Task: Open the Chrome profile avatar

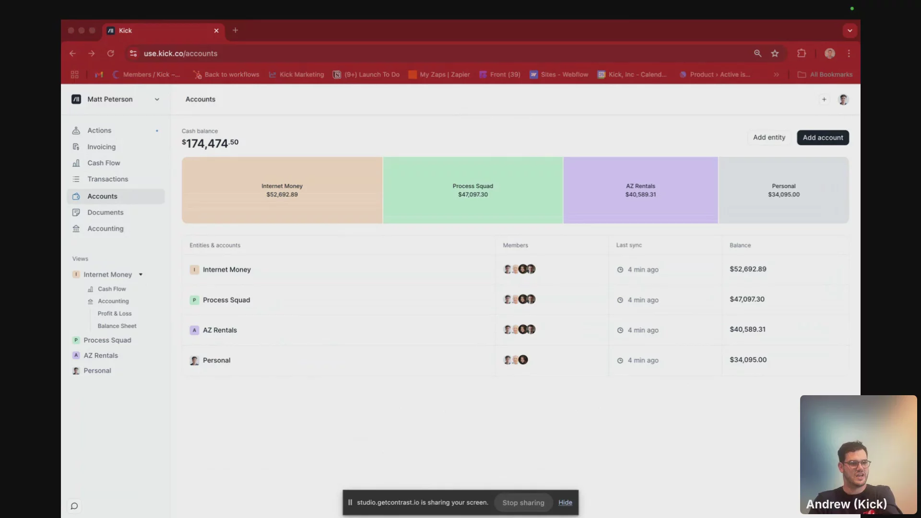Action: (x=830, y=54)
